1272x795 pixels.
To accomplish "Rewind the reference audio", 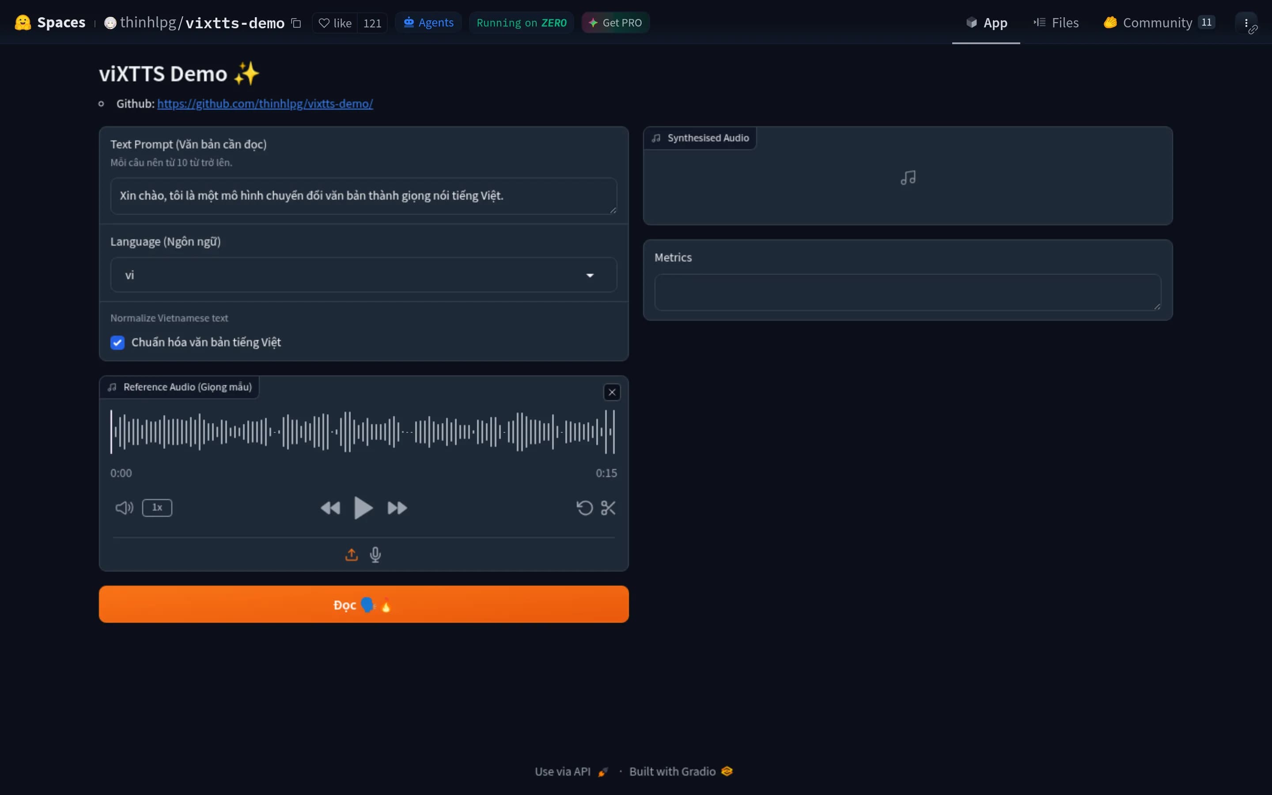I will click(x=331, y=508).
